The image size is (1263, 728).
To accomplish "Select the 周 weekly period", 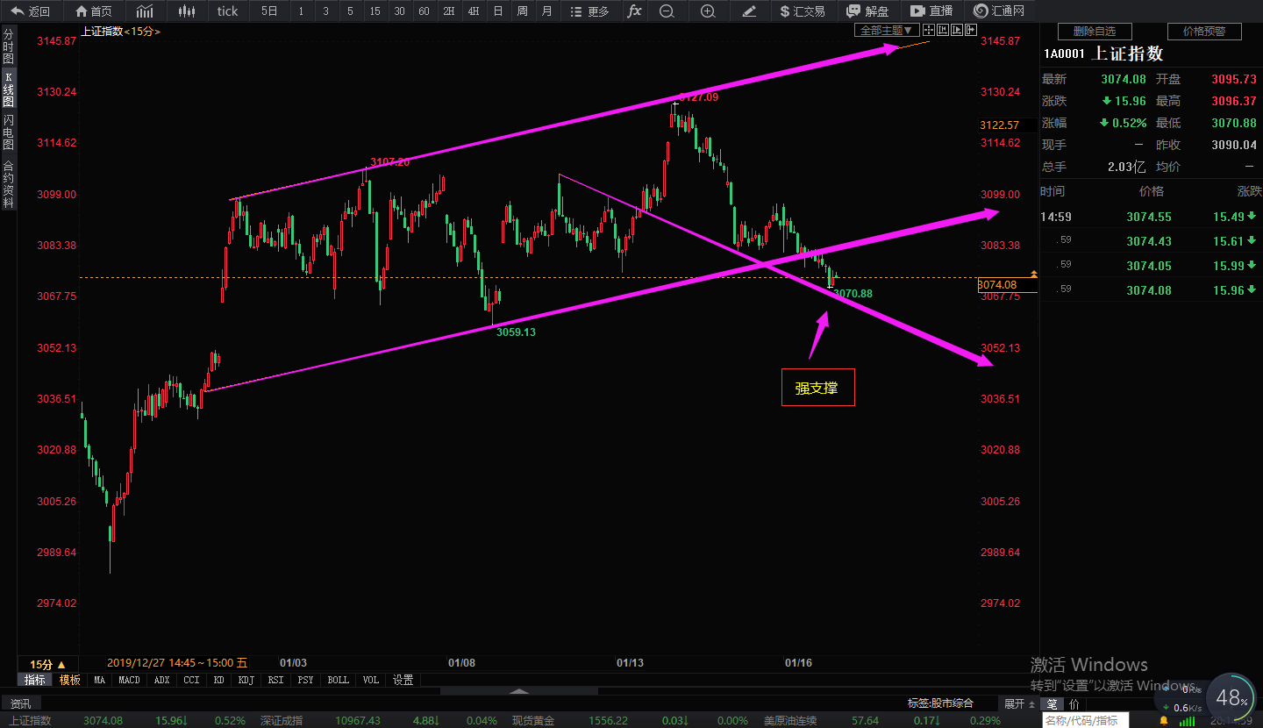I will 522,11.
